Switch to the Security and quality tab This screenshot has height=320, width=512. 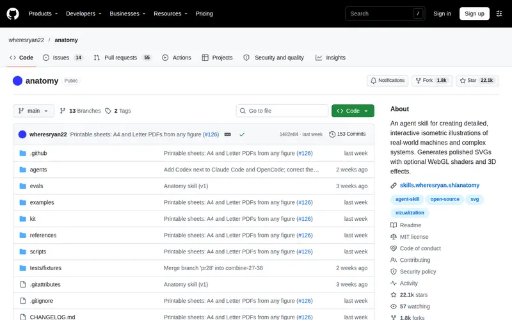(x=274, y=58)
